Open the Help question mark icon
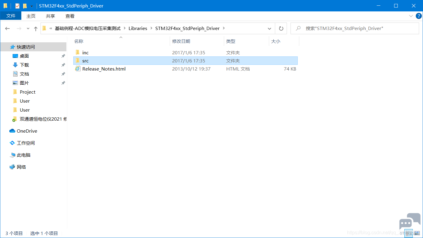This screenshot has width=423, height=238. click(418, 16)
